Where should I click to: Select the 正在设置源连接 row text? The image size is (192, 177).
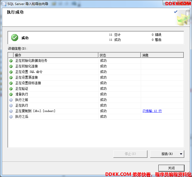27,78
